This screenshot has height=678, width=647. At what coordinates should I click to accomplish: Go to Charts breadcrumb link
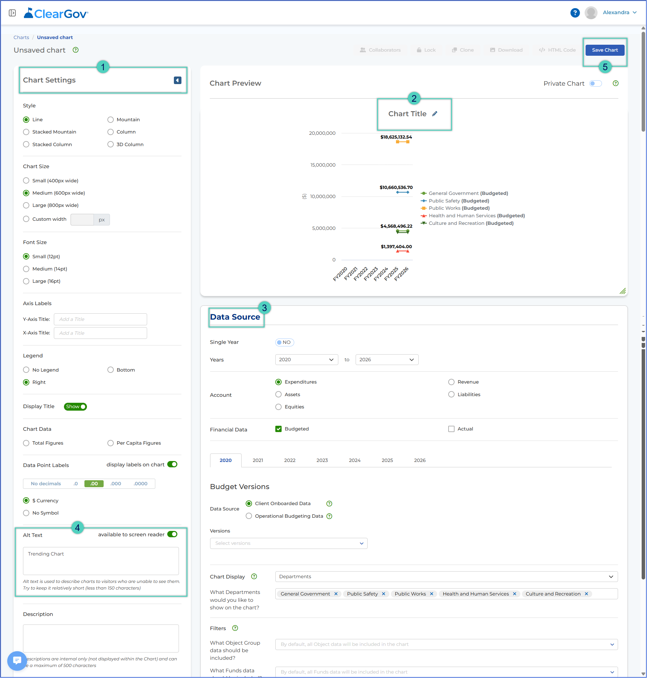tap(21, 37)
